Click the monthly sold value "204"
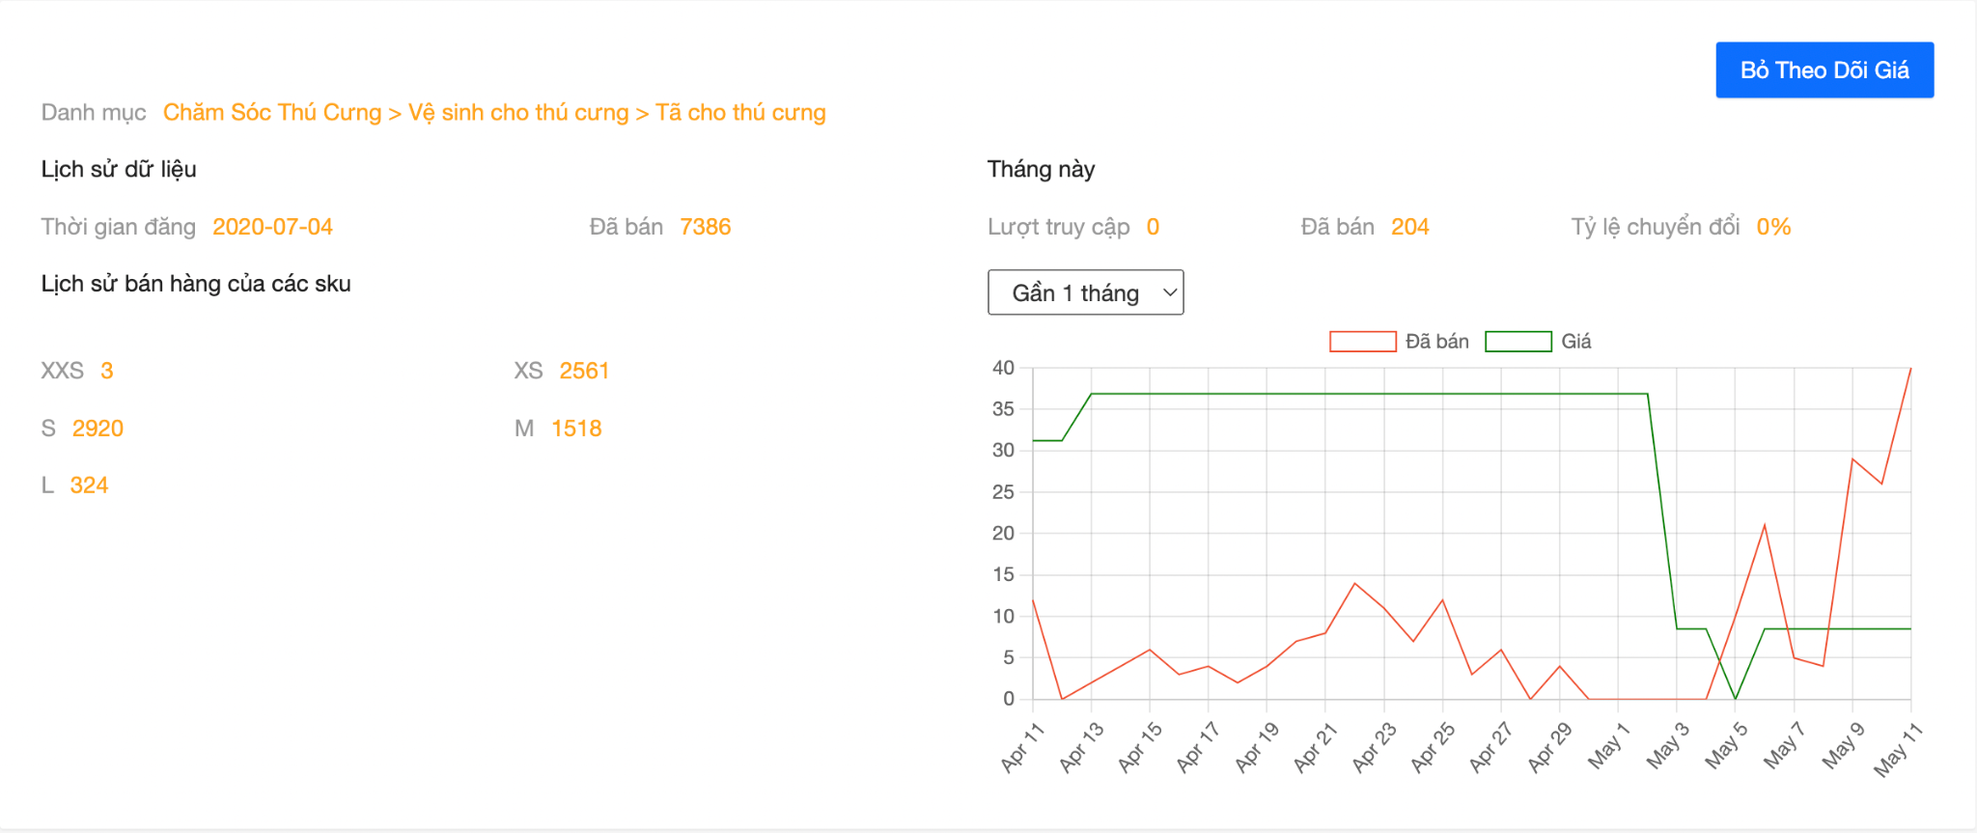Image resolution: width=1977 pixels, height=833 pixels. (x=1410, y=226)
